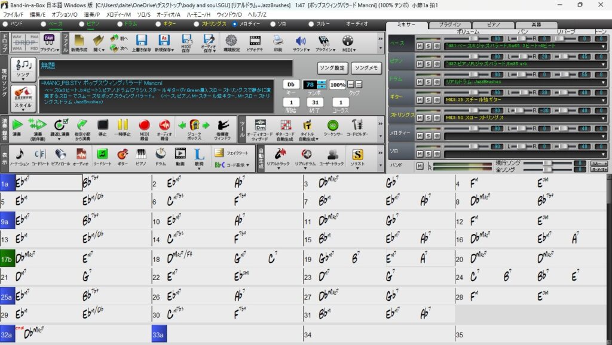
Task: Click the Song Memo (ソングメモ) button
Action: 366,68
